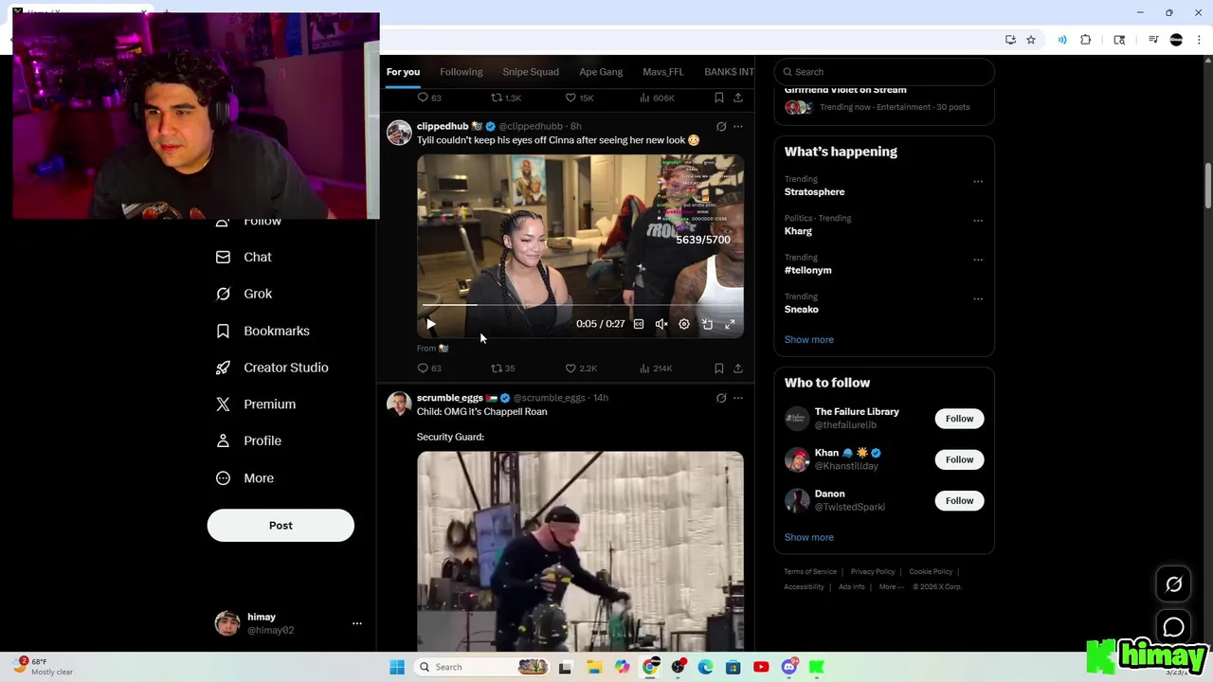Screen dimensions: 1213x682
Task: Share the post with 606K views
Action: [738, 98]
